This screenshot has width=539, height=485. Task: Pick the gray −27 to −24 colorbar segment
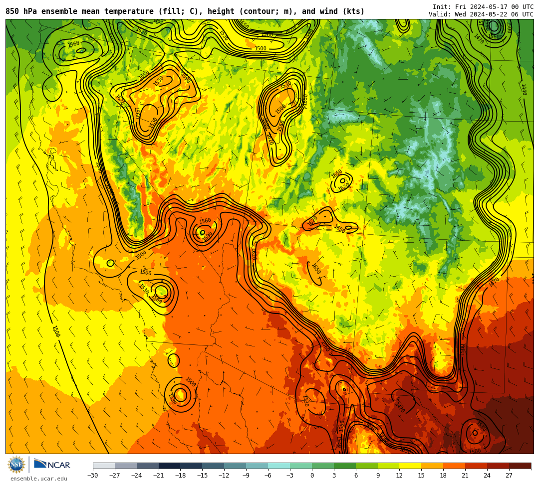[126, 466]
